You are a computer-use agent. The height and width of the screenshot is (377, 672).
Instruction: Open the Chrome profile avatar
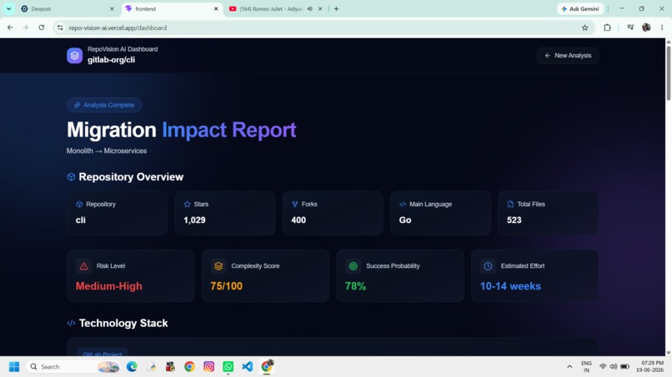pyautogui.click(x=646, y=27)
